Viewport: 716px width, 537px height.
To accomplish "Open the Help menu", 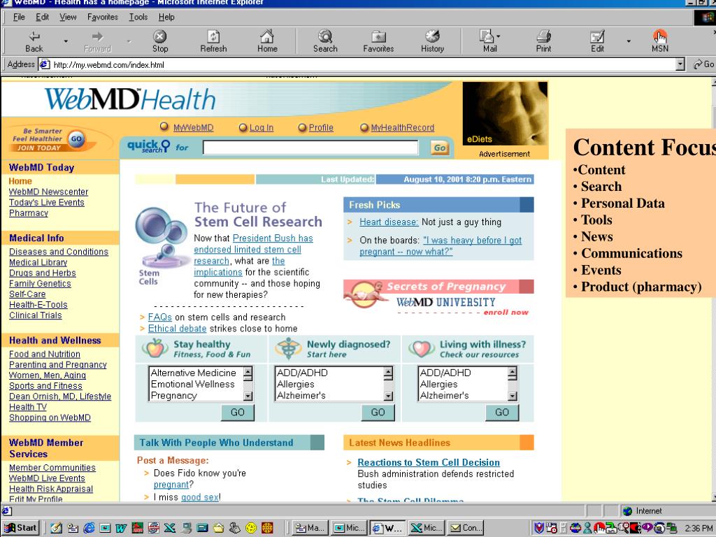I will (x=166, y=17).
